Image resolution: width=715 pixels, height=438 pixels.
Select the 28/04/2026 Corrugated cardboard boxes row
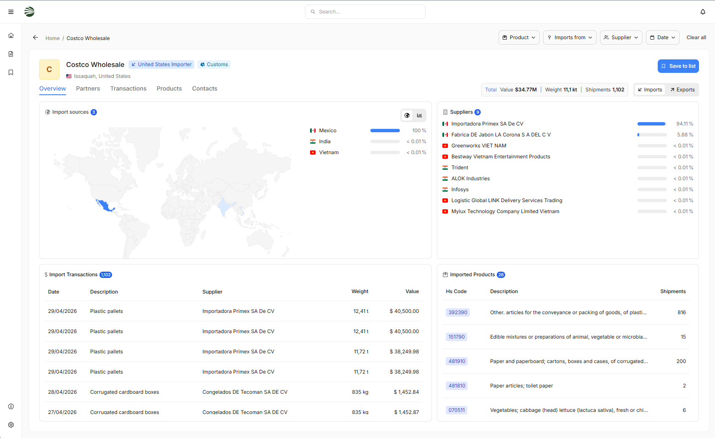click(233, 392)
